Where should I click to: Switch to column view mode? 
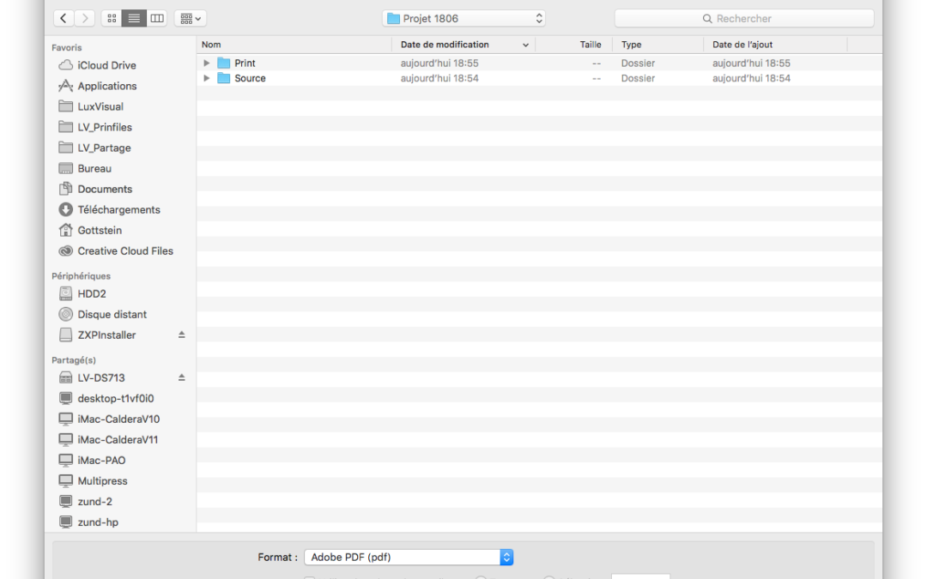pyautogui.click(x=156, y=18)
